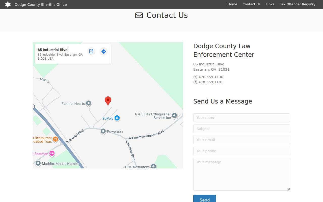Screen dimensions: 323x202
Task: Click the envelope icon beside Contact Us
Action: click(139, 15)
